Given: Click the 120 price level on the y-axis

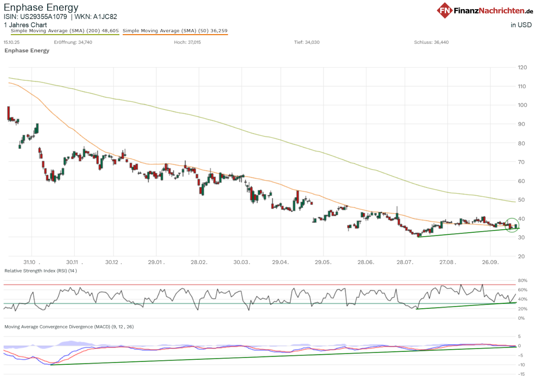Looking at the screenshot, I should [x=523, y=67].
